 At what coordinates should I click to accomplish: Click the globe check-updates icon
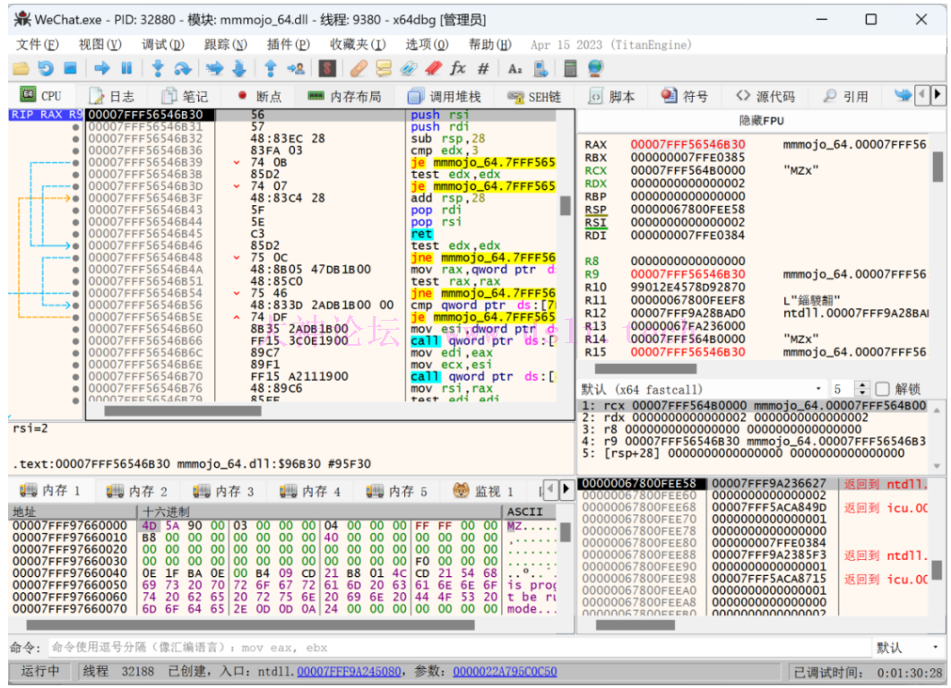click(x=595, y=68)
